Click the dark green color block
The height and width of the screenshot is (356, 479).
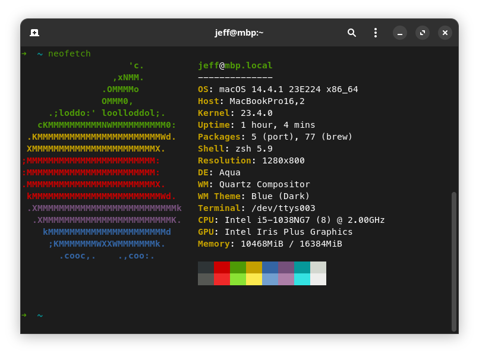(x=238, y=267)
